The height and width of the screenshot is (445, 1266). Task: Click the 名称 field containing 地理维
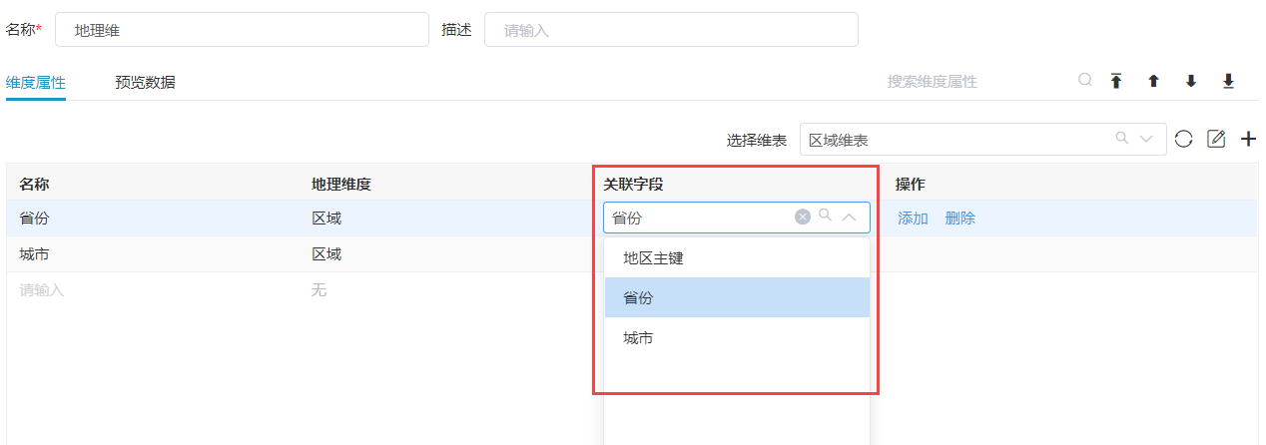[242, 30]
